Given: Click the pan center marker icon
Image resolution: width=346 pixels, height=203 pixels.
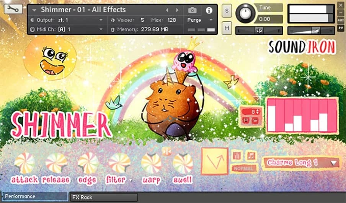Looking at the screenshot, I should 259,31.
